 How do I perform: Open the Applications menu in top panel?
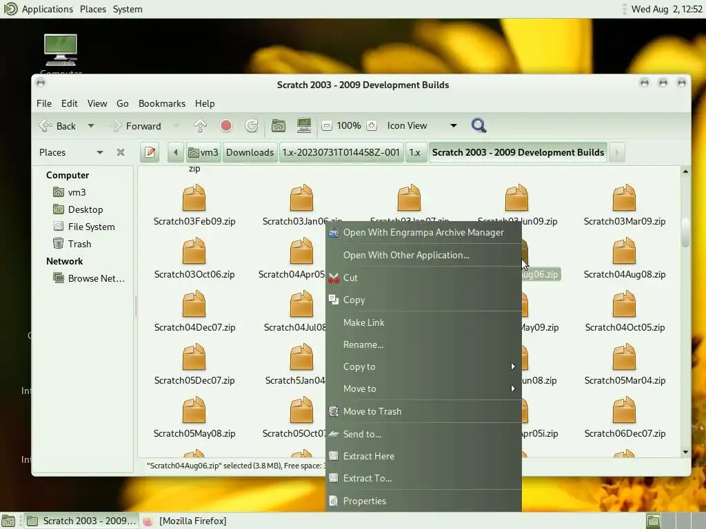tap(47, 9)
